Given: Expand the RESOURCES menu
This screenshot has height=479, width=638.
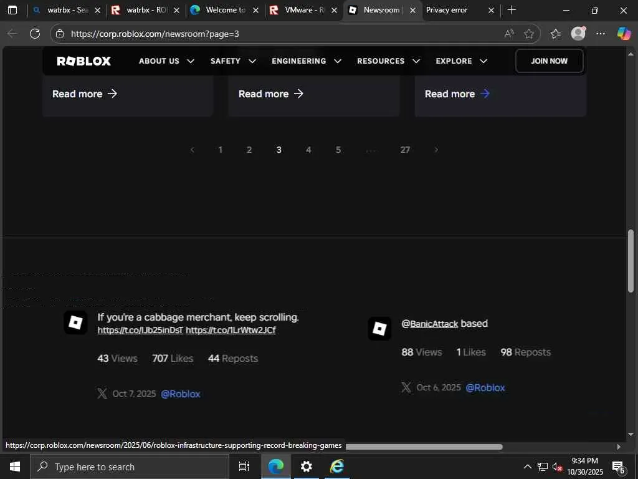Looking at the screenshot, I should pyautogui.click(x=388, y=61).
